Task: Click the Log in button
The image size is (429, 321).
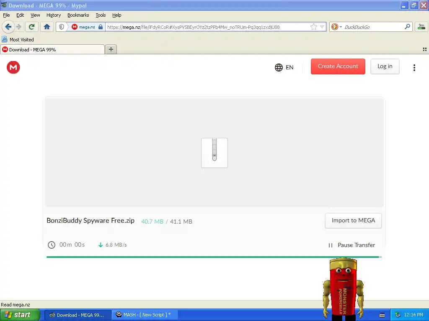Action: click(x=385, y=66)
